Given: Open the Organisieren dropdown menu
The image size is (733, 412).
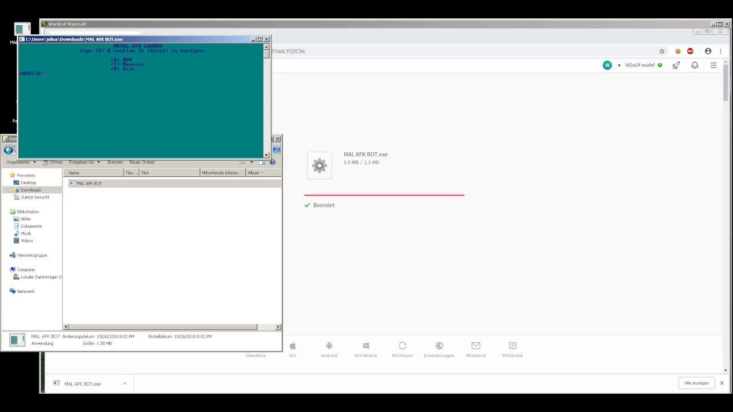Looking at the screenshot, I should coord(21,163).
